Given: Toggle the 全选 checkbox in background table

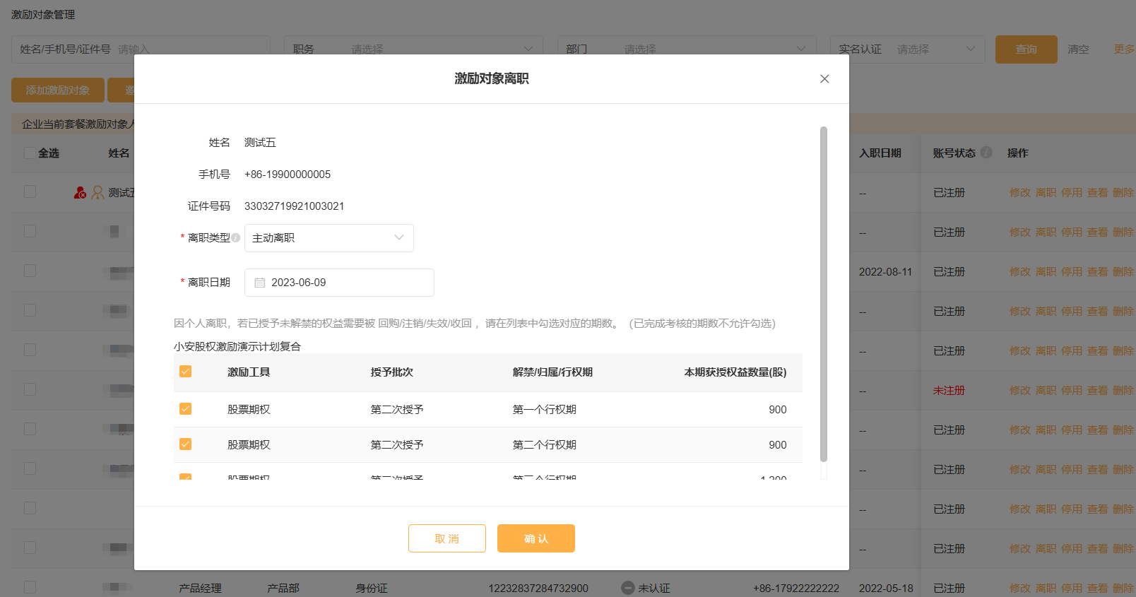Looking at the screenshot, I should pos(30,153).
